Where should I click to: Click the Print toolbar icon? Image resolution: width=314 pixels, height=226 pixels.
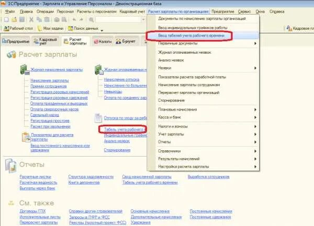[57, 19]
